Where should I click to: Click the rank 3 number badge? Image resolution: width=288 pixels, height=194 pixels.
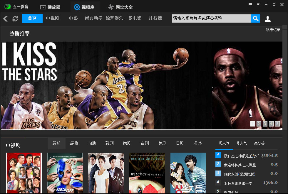[218, 173]
